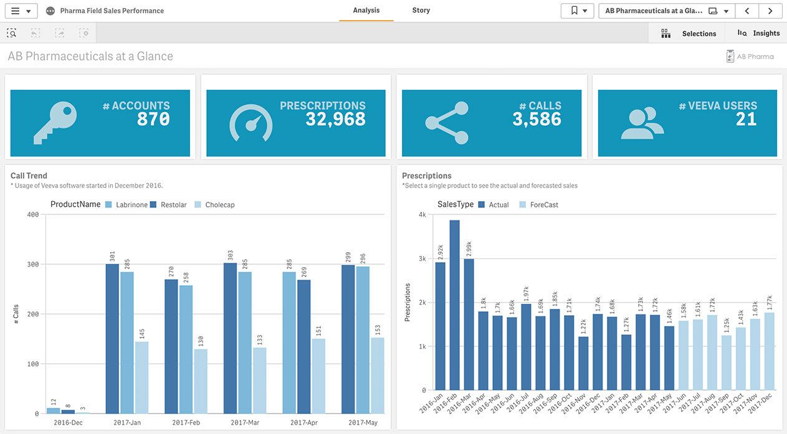Open the sheet selector dropdown

tap(667, 11)
